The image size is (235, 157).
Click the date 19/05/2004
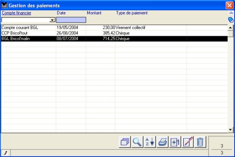coord(67,28)
